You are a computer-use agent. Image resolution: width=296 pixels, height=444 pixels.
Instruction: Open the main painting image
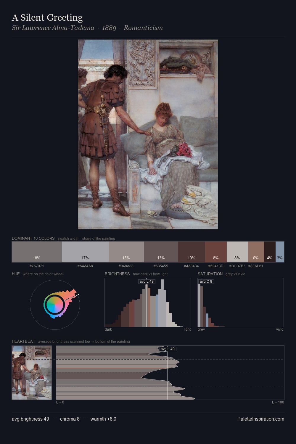(148, 134)
